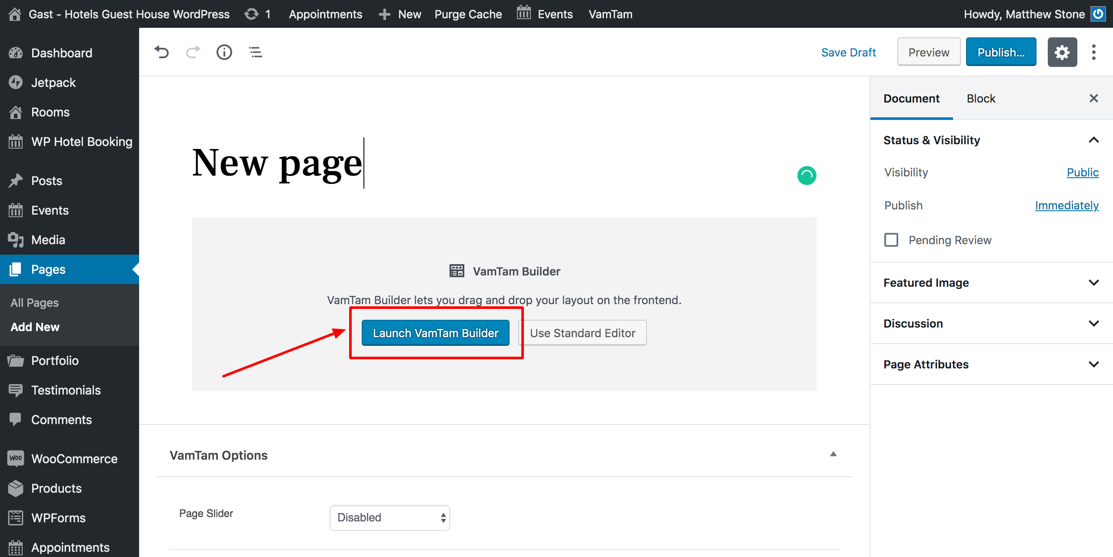
Task: Click the green Grammarly circle icon
Action: pos(806,176)
